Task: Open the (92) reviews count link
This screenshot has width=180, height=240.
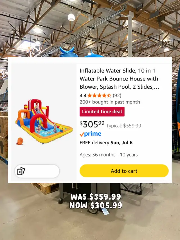Action: point(117,95)
